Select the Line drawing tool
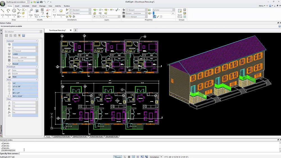 click(3, 12)
